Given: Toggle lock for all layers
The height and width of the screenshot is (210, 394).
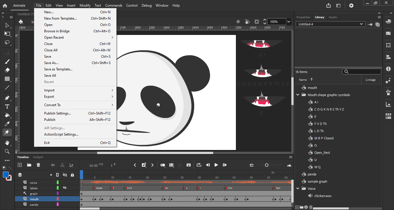Looking at the screenshot, I should [x=72, y=175].
